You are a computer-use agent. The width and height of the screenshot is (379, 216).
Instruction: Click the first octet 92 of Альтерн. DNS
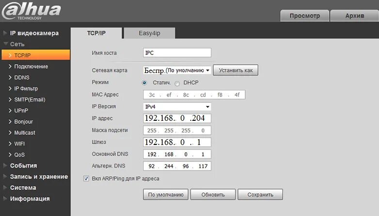[x=152, y=166]
